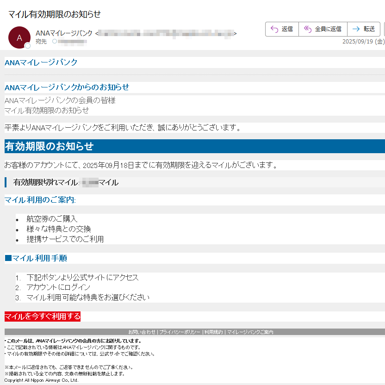The image size is (385, 385).
Task: Click the マイル利用のご案内 heading
Action: coord(40,200)
